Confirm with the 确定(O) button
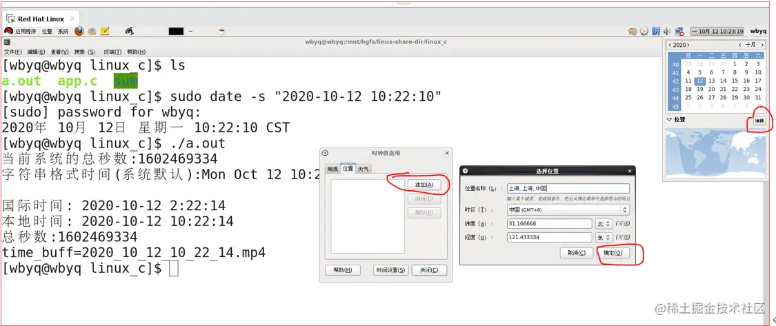 click(x=613, y=253)
